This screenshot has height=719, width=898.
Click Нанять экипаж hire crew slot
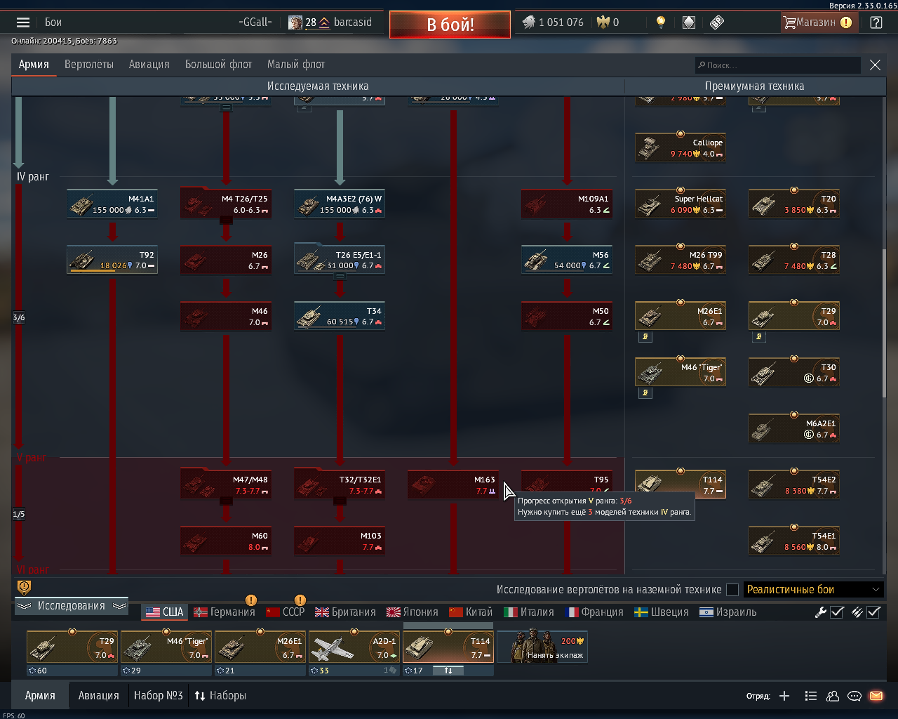542,647
